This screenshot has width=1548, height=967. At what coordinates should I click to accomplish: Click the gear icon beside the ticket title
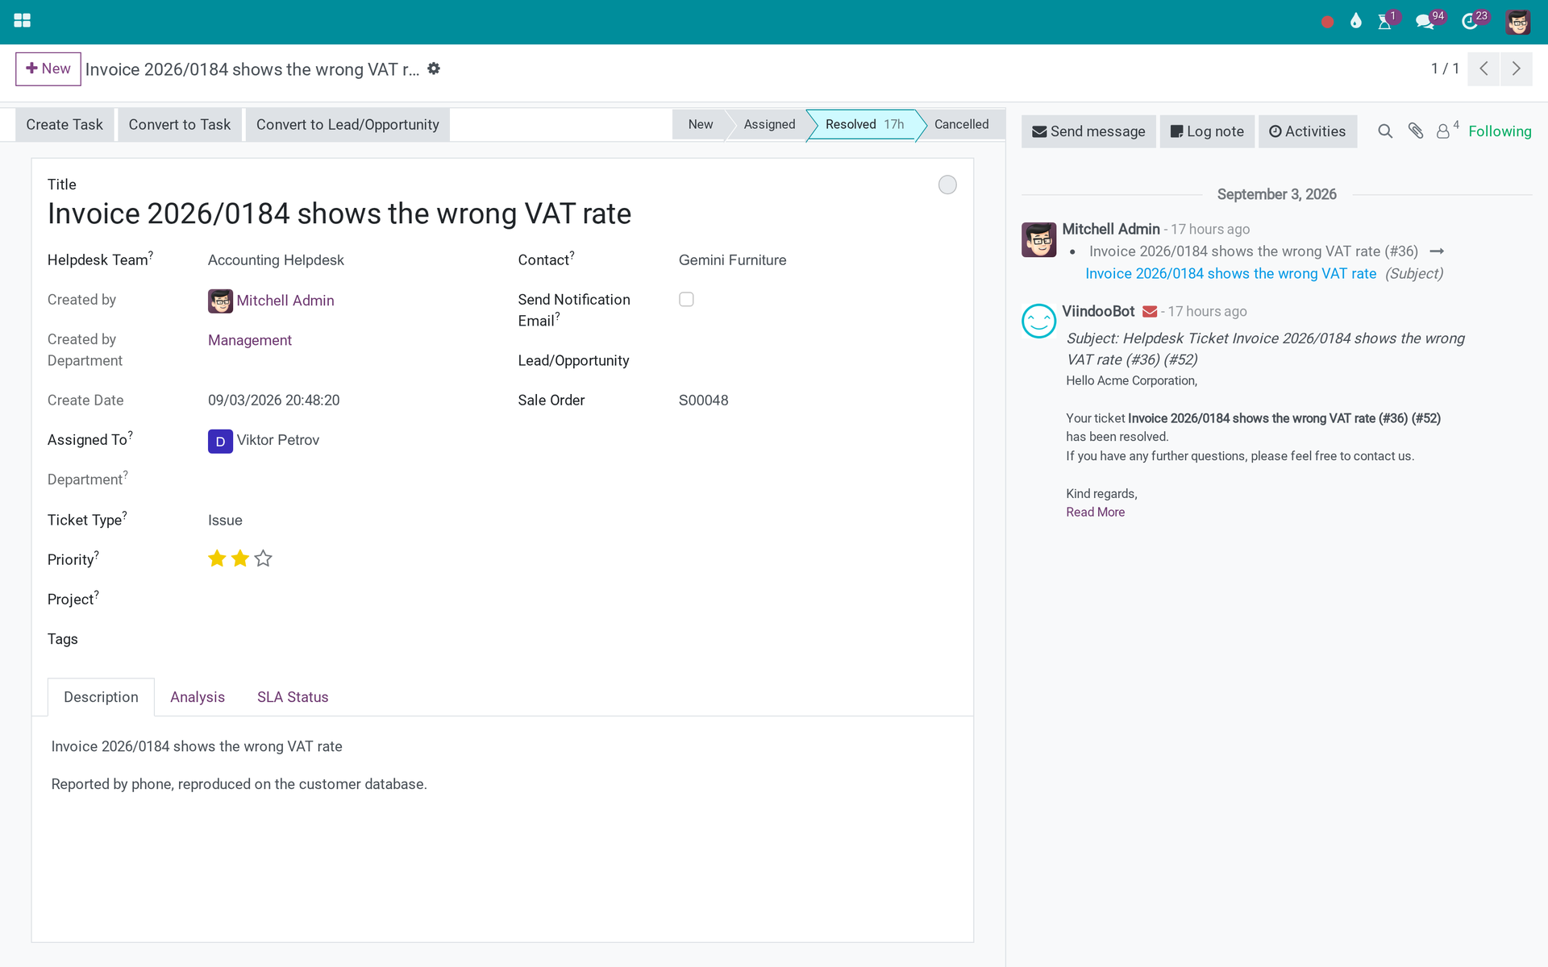[434, 68]
